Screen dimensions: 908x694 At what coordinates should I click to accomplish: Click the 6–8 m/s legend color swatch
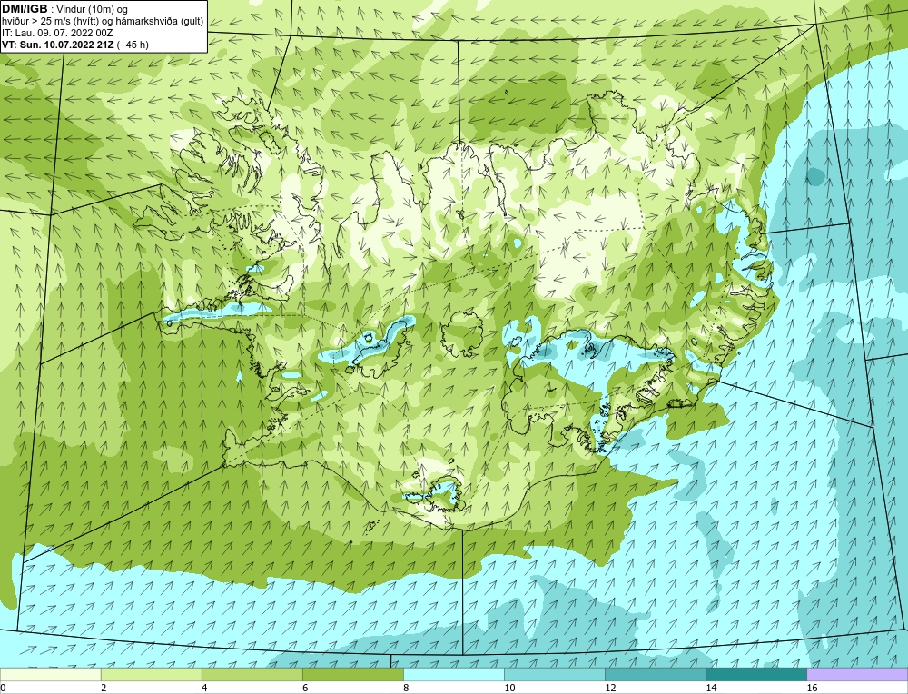tap(353, 674)
